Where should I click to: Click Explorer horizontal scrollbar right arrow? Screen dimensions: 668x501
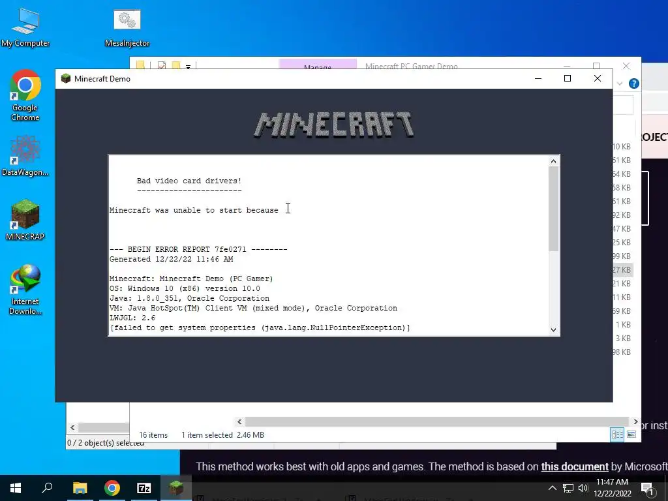(635, 421)
